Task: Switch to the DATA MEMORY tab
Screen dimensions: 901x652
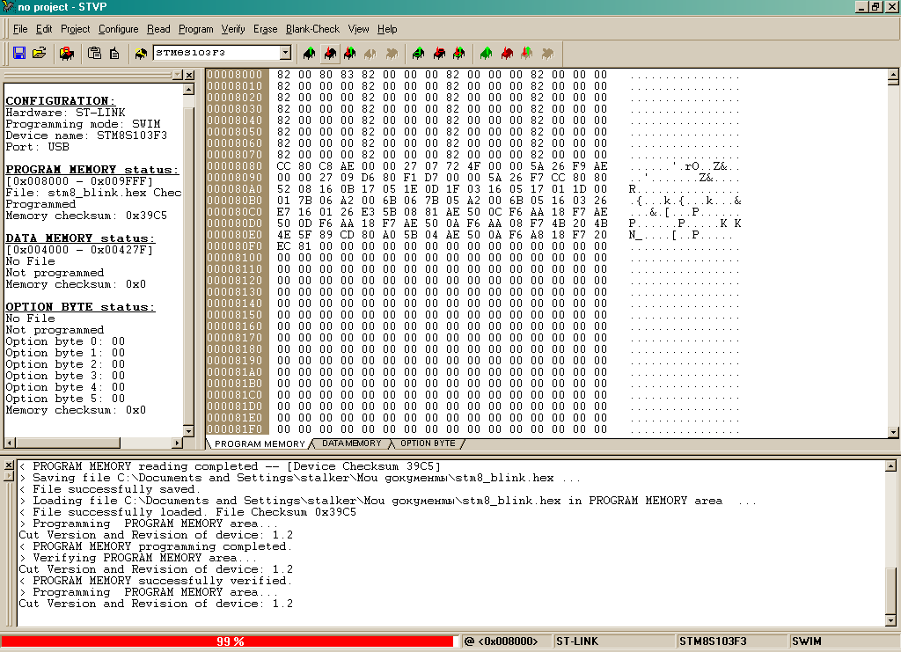Action: coord(351,443)
